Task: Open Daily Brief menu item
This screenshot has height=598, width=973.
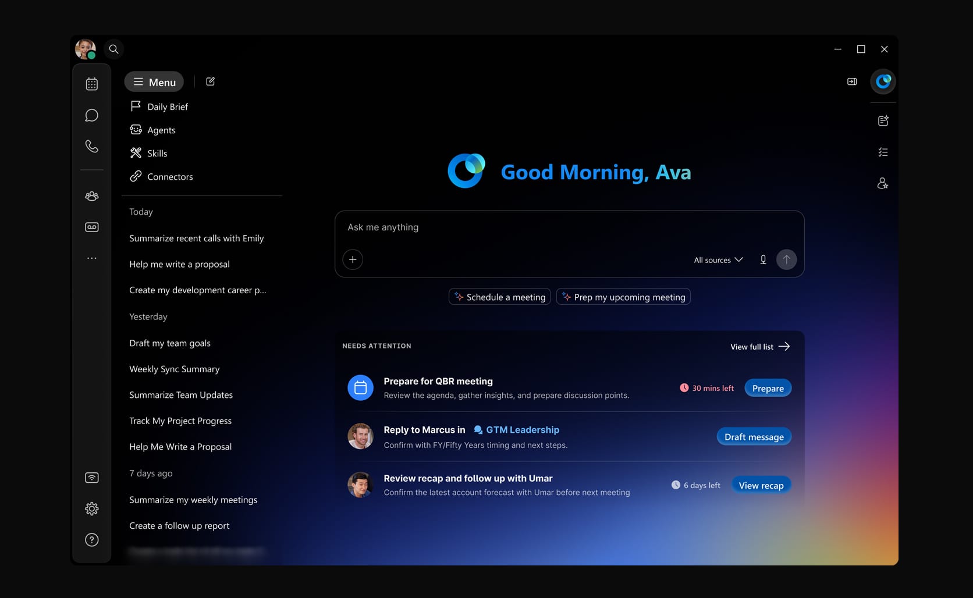Action: coord(159,106)
